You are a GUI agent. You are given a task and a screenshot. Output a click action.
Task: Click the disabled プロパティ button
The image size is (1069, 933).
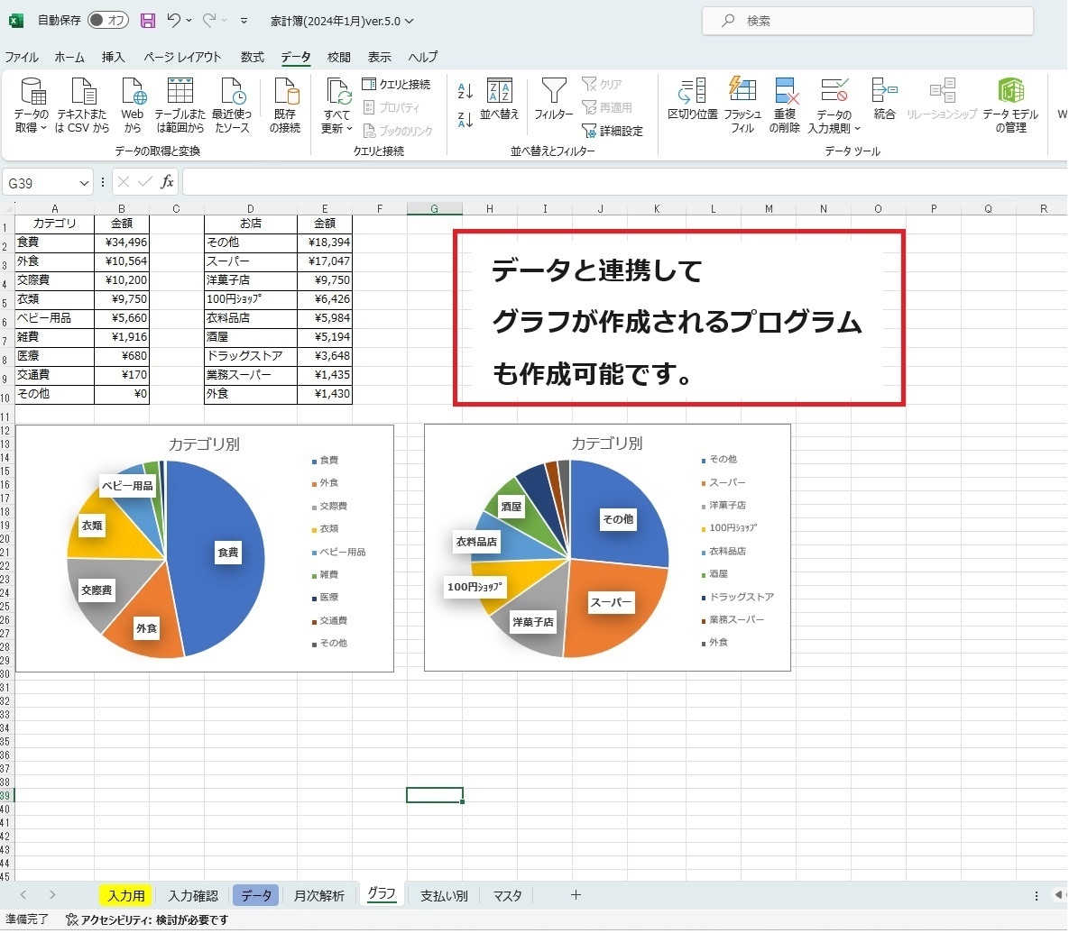(392, 107)
